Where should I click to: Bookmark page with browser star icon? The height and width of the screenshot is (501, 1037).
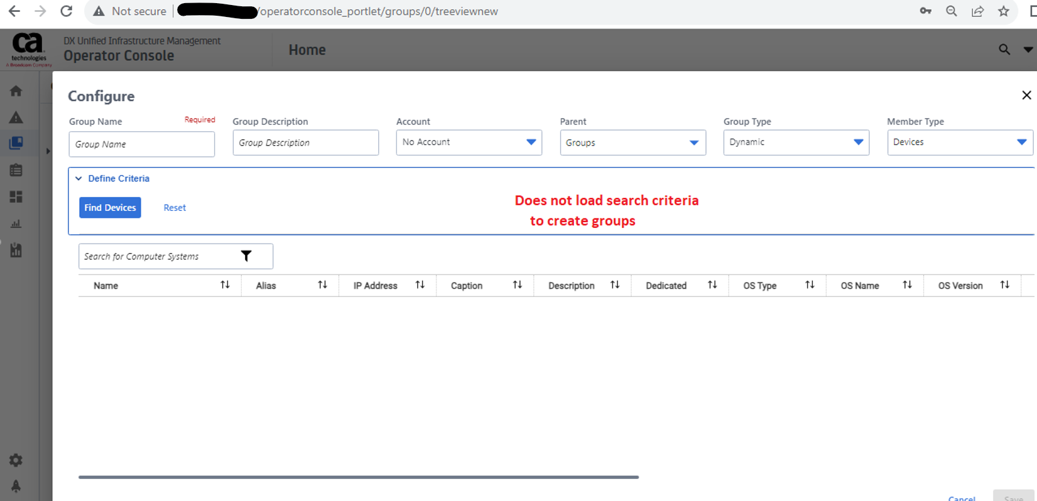point(1004,11)
